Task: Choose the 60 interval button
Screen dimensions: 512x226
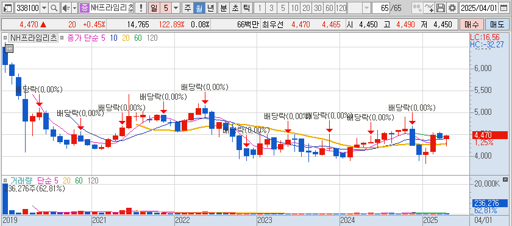Action: (329, 8)
